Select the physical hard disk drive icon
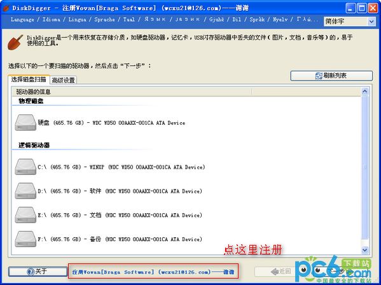The image size is (381, 285). point(25,122)
